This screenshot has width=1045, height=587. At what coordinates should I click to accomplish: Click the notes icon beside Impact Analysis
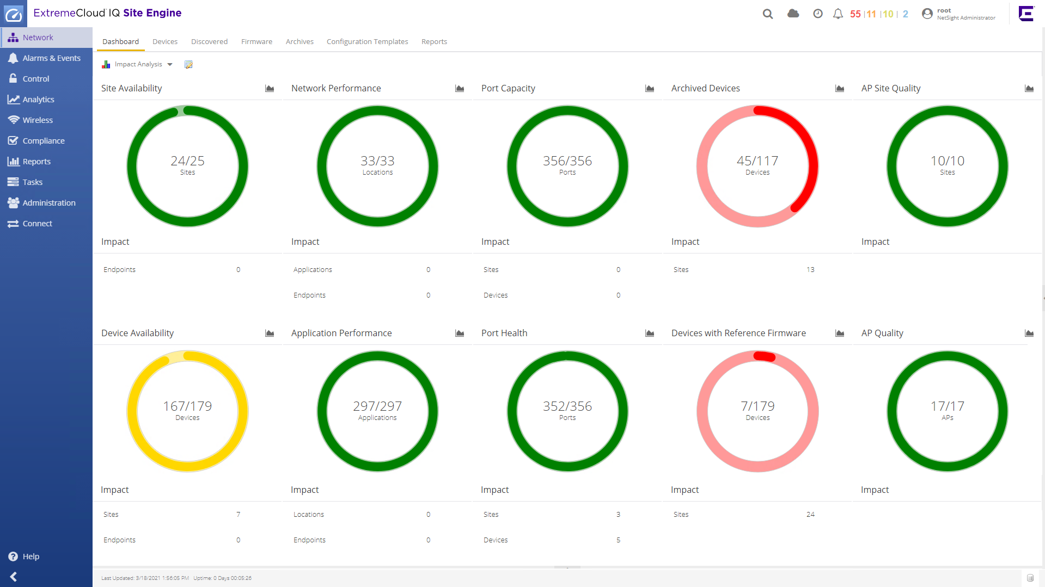pos(188,64)
